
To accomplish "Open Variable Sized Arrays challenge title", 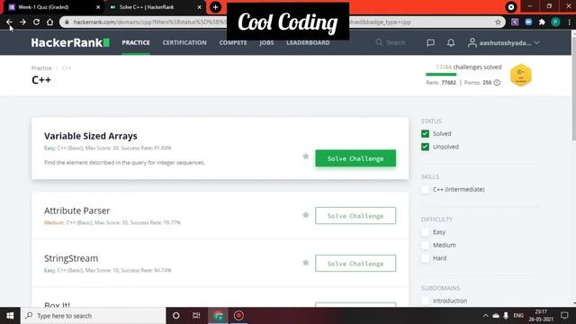I will (90, 136).
